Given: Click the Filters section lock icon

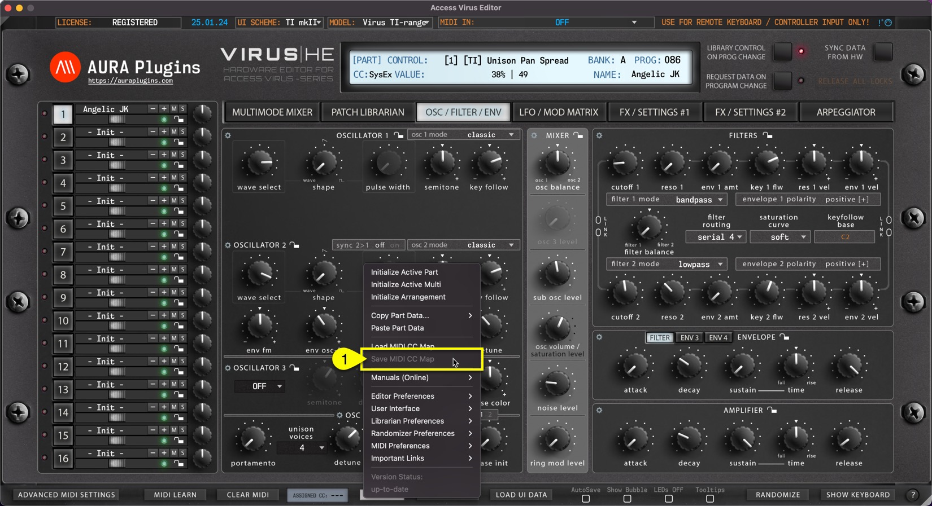Looking at the screenshot, I should 768,135.
